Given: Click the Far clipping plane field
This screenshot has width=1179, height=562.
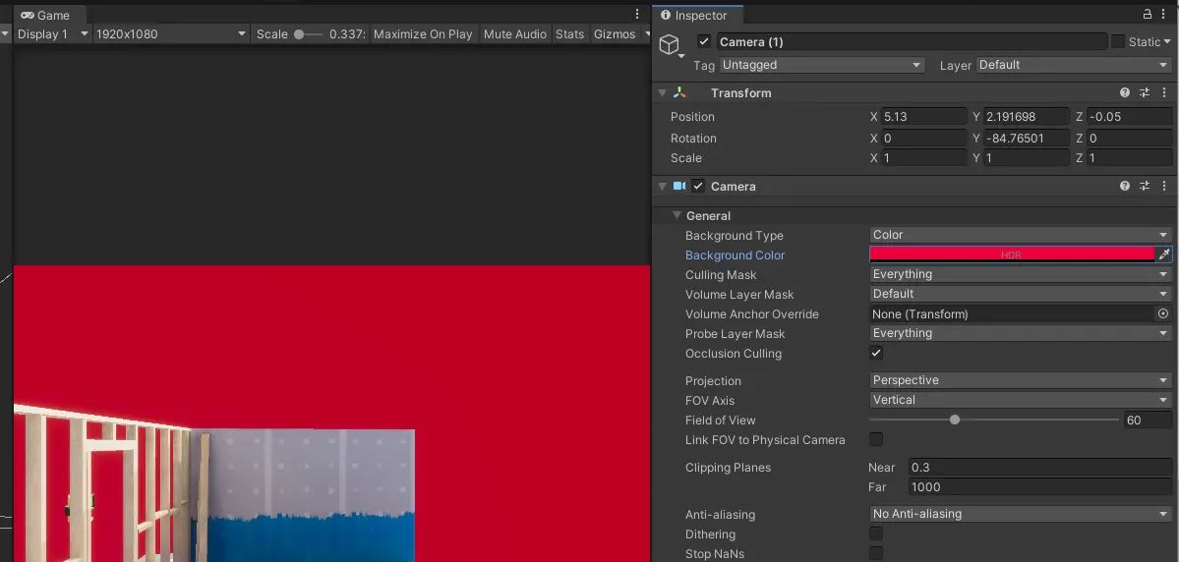Looking at the screenshot, I should 1040,487.
